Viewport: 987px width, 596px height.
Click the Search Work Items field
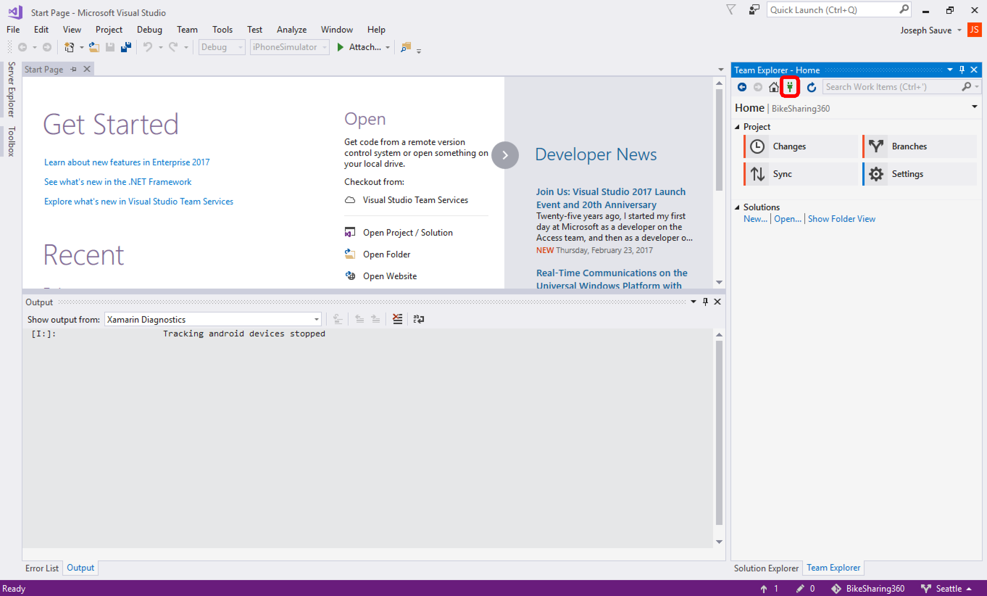(x=892, y=87)
